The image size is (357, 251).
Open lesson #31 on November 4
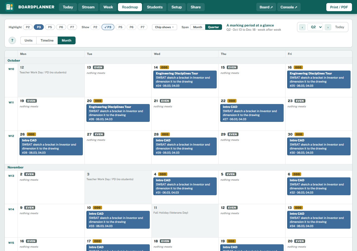(185, 186)
